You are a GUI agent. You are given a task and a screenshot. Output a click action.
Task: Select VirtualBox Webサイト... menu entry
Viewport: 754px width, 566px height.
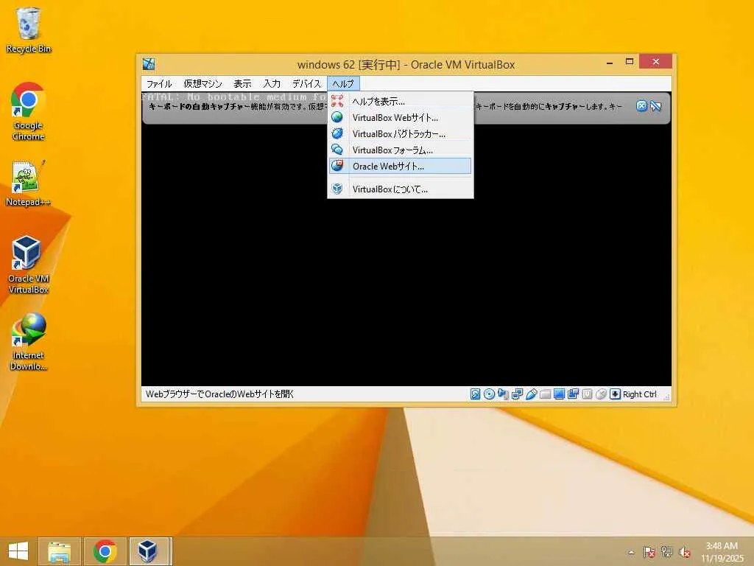[400, 117]
